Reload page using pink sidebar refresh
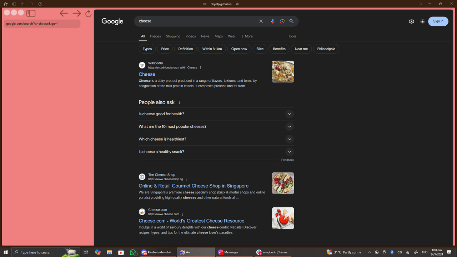Image resolution: width=457 pixels, height=257 pixels. 88,14
